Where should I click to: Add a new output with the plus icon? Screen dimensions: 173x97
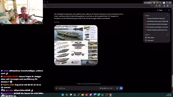pos(168,15)
